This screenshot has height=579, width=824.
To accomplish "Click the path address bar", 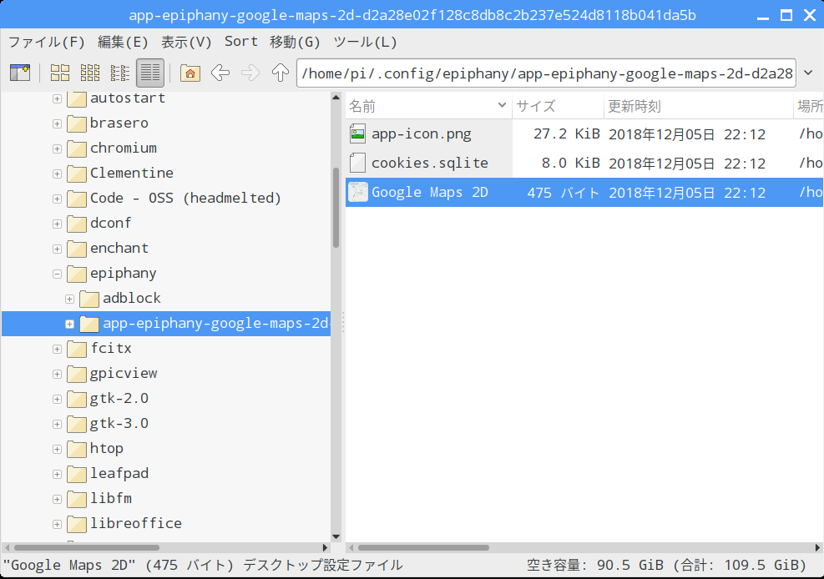I will tap(547, 73).
